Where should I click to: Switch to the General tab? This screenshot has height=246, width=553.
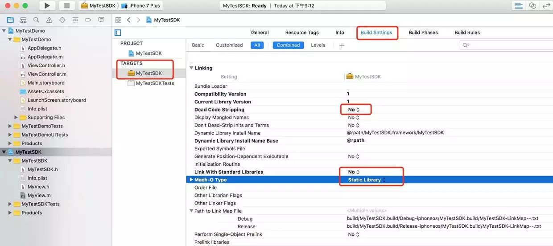pos(260,33)
